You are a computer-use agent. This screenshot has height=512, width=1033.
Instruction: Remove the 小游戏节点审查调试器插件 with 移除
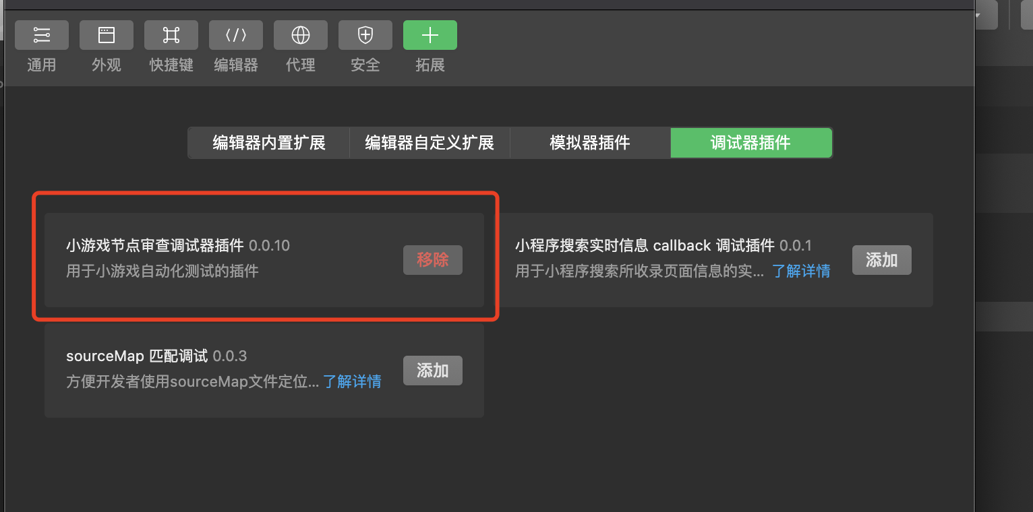433,260
